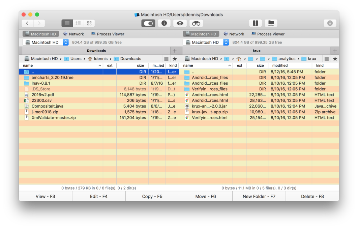Click the square icon beside right breadcrumb
The height and width of the screenshot is (228, 358).
pos(327,59)
